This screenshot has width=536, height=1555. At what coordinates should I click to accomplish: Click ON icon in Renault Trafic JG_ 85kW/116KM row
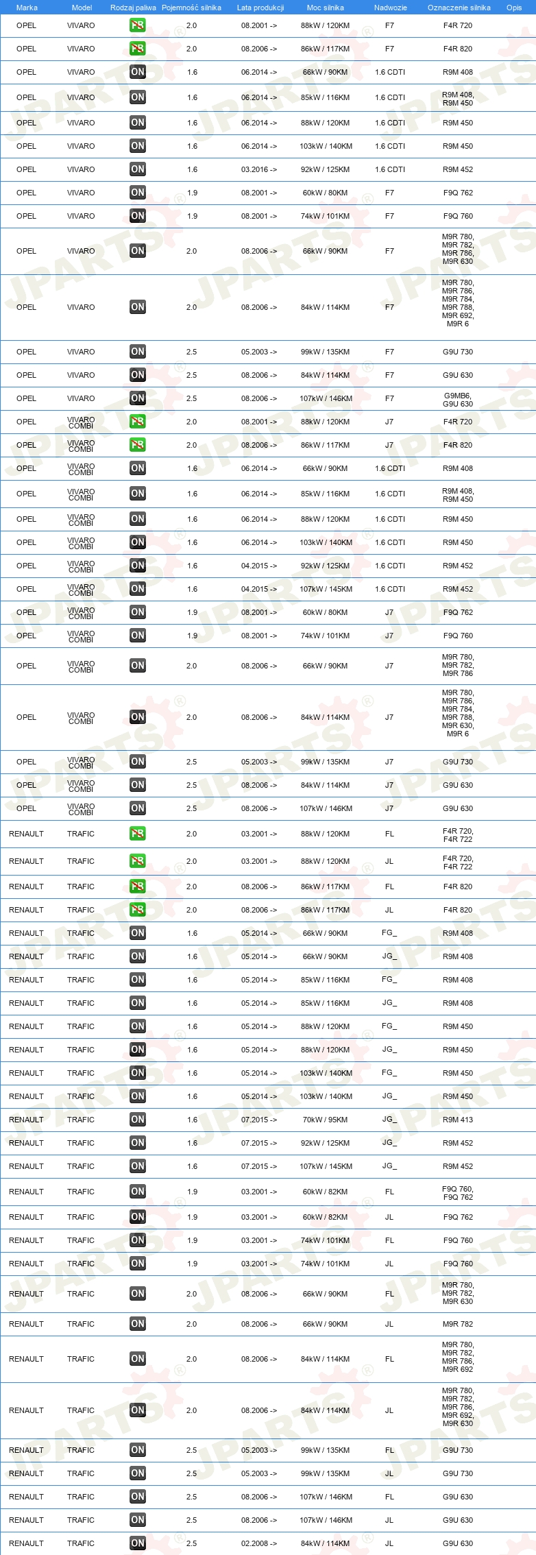(x=138, y=1003)
